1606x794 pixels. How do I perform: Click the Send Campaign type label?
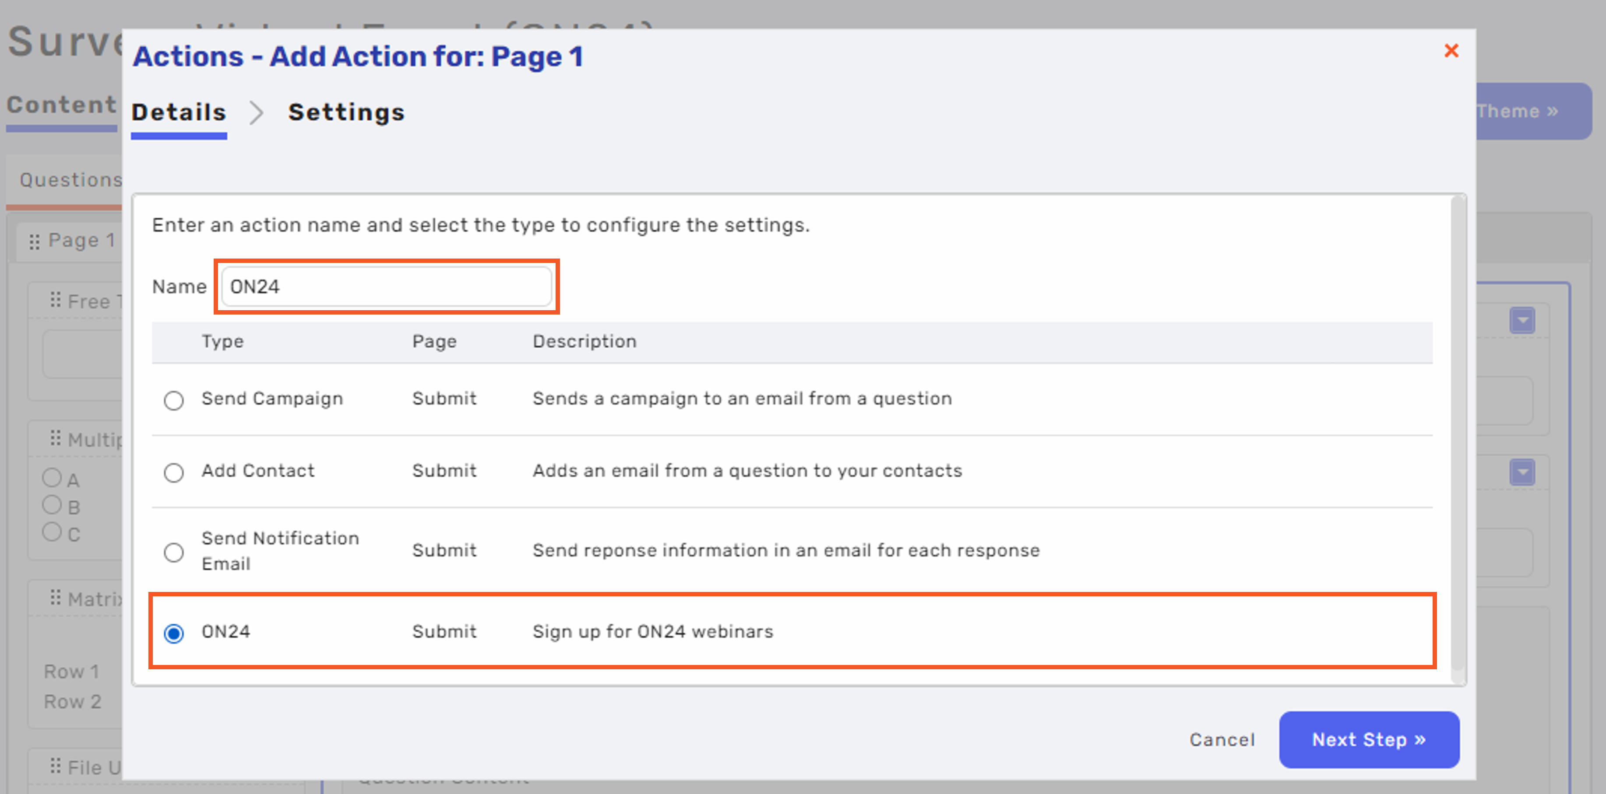(x=272, y=399)
